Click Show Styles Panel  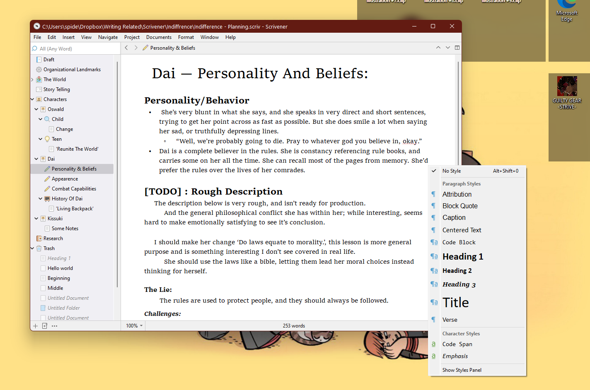coord(462,370)
